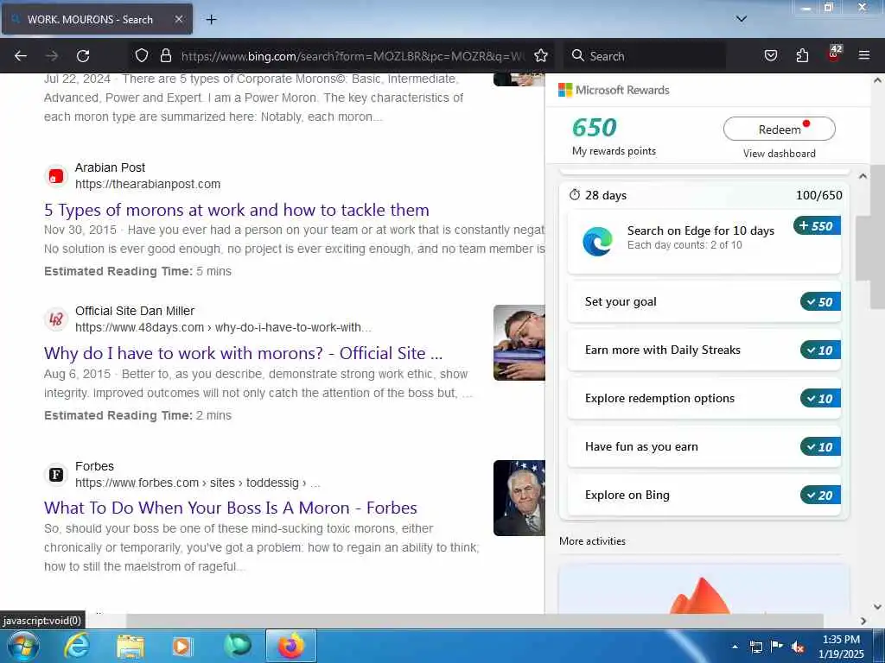Open the green bird taskbar app

tap(238, 646)
